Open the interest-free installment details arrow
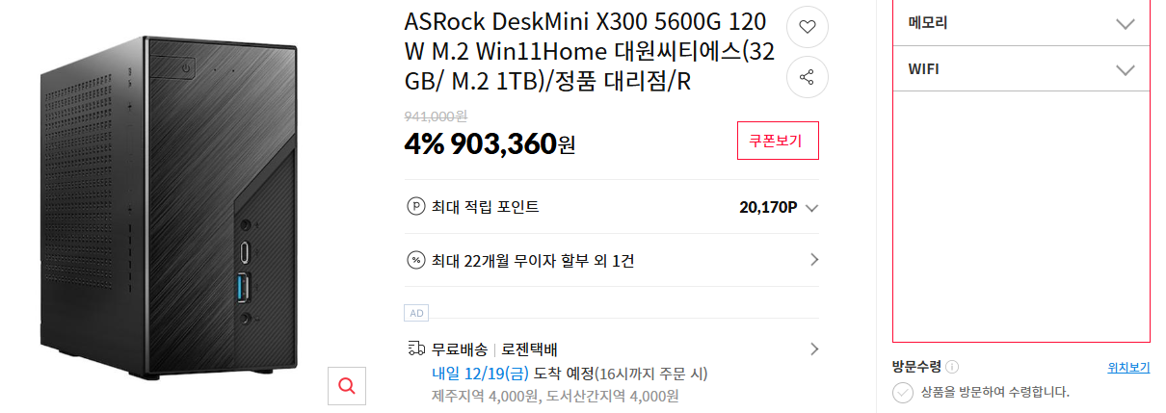The height and width of the screenshot is (413, 1166). (813, 260)
